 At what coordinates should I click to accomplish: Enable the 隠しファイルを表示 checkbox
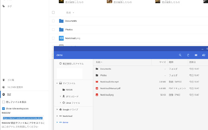click(3, 102)
